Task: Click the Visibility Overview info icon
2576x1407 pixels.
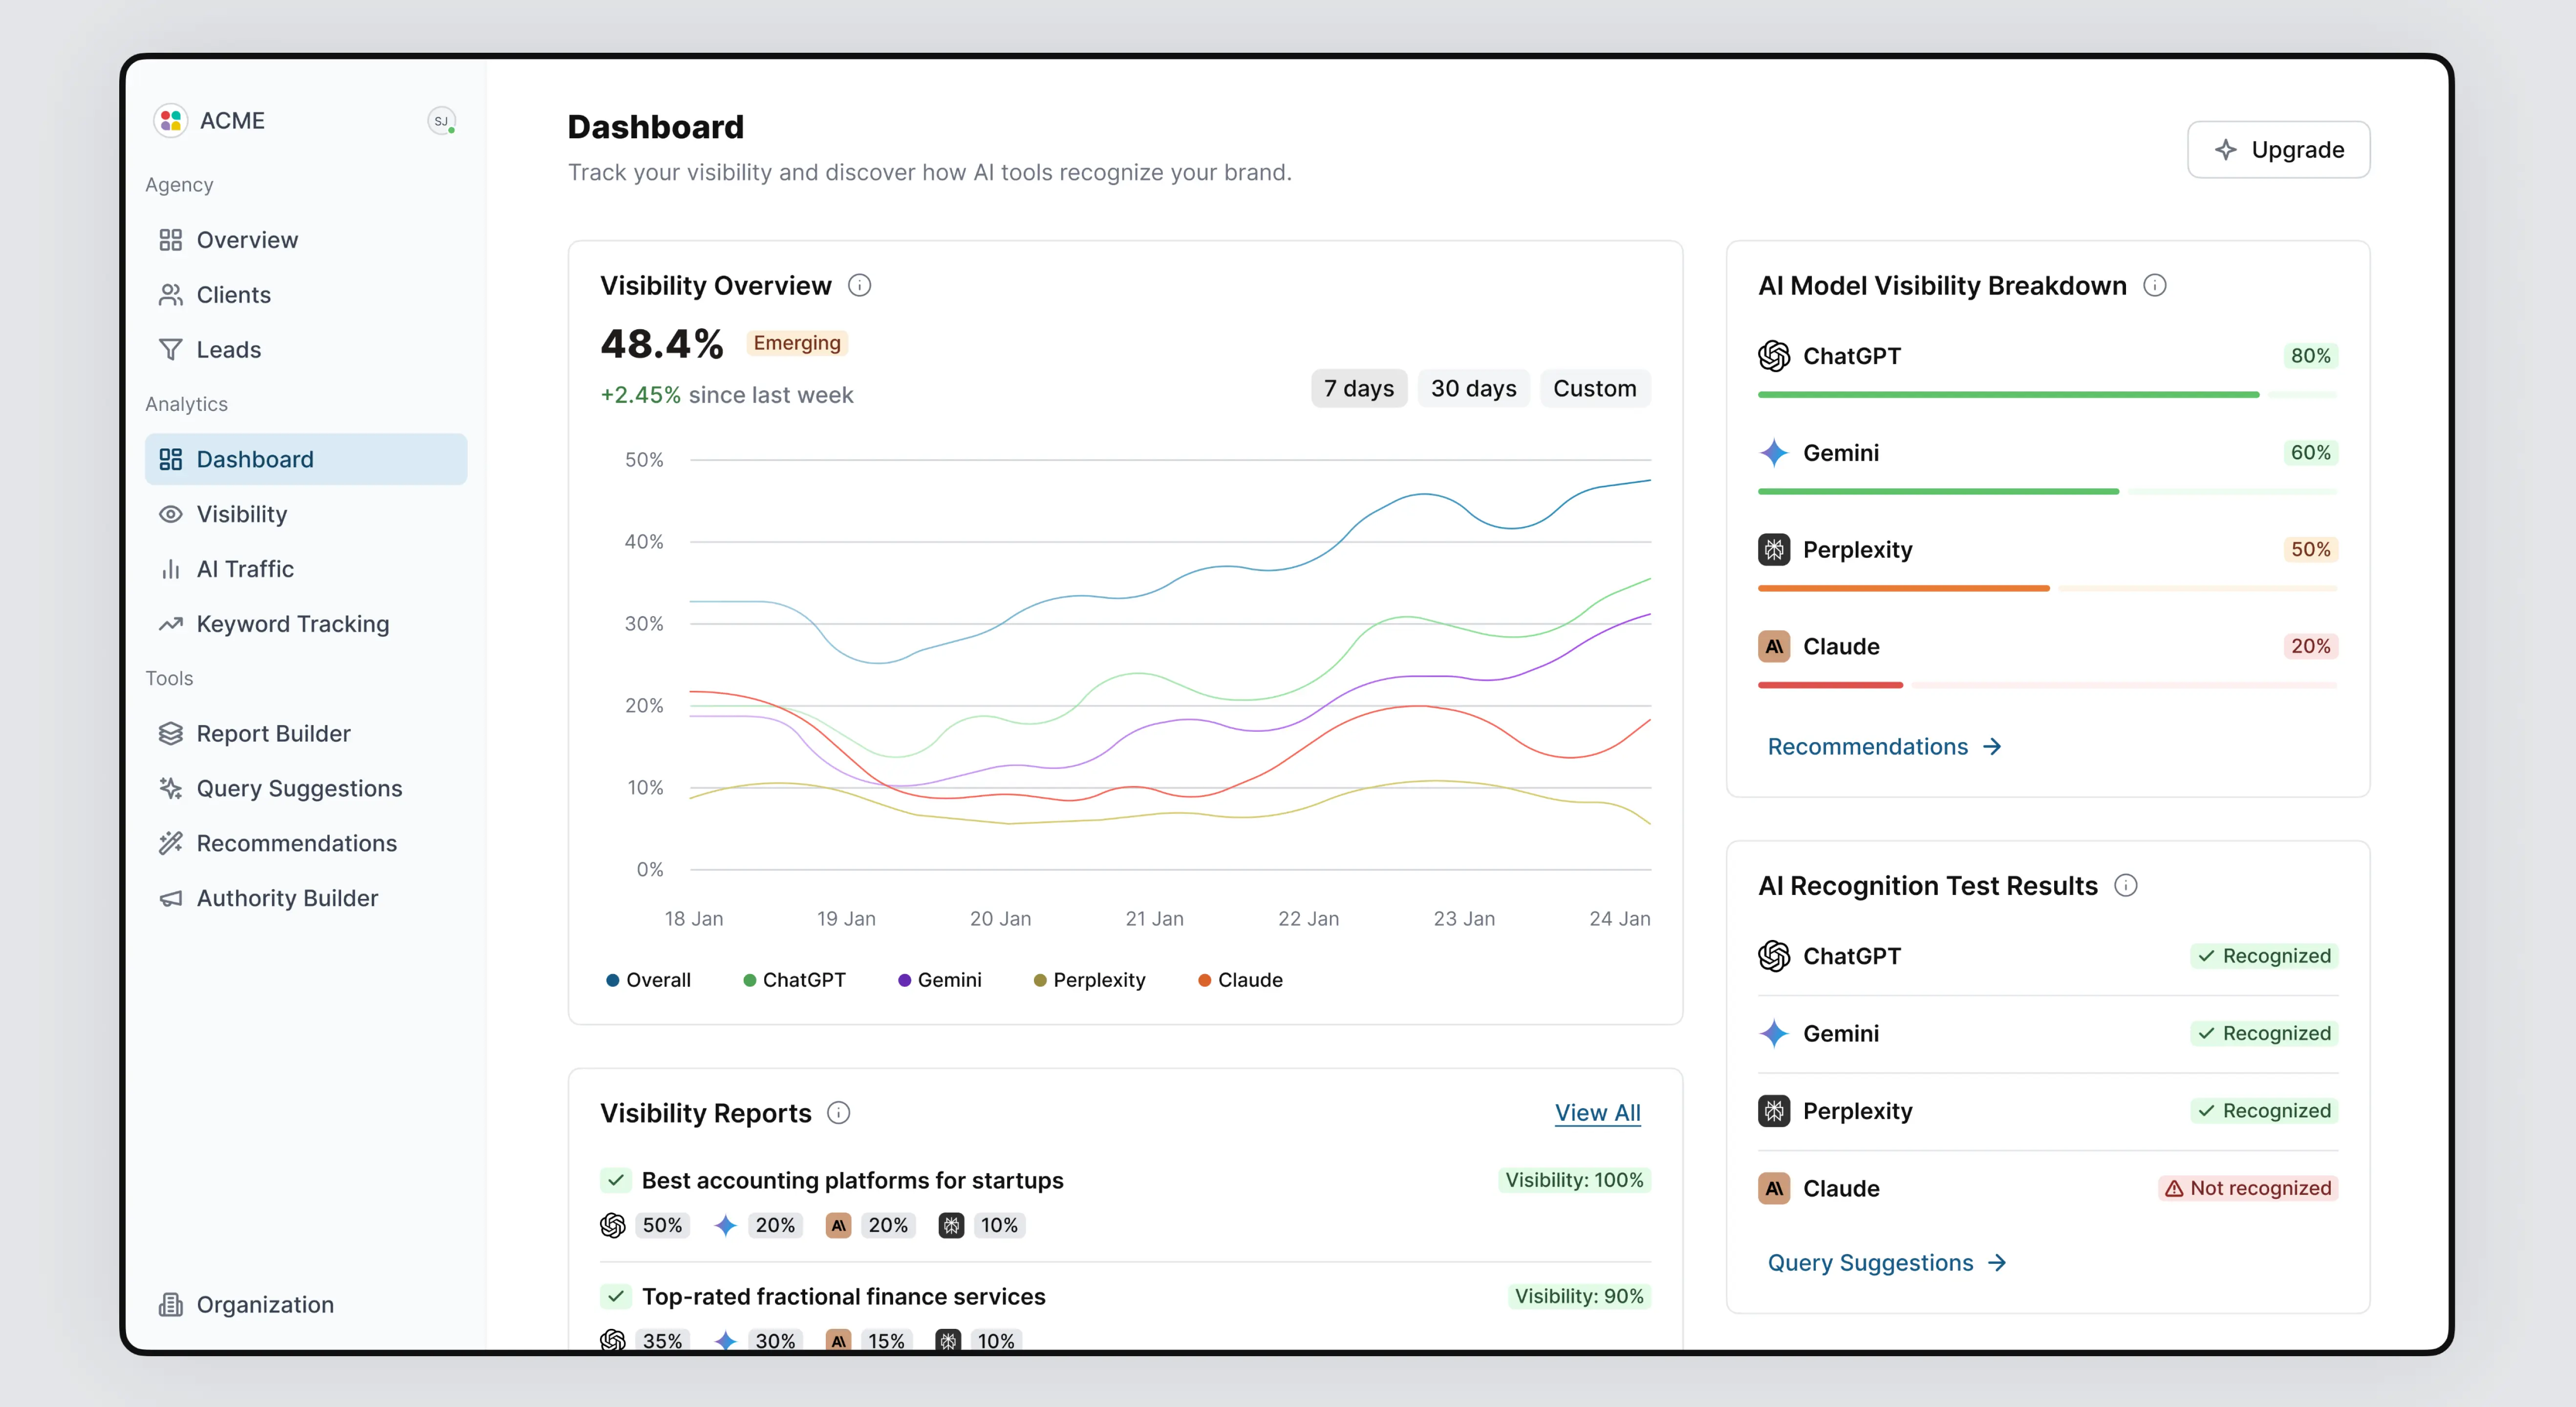Action: click(x=859, y=286)
